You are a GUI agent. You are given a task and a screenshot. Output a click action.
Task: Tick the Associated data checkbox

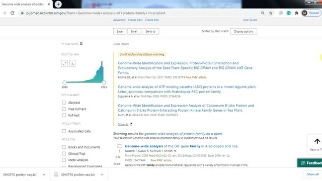[64, 131]
